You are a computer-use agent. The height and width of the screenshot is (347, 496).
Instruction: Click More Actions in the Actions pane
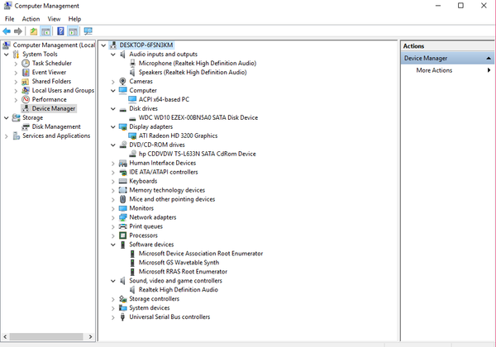(x=434, y=70)
